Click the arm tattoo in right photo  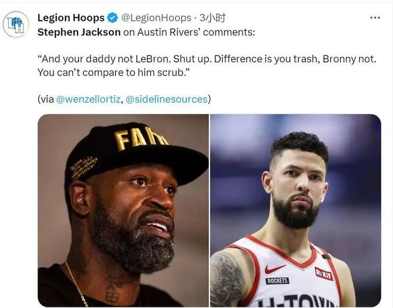click(x=226, y=279)
